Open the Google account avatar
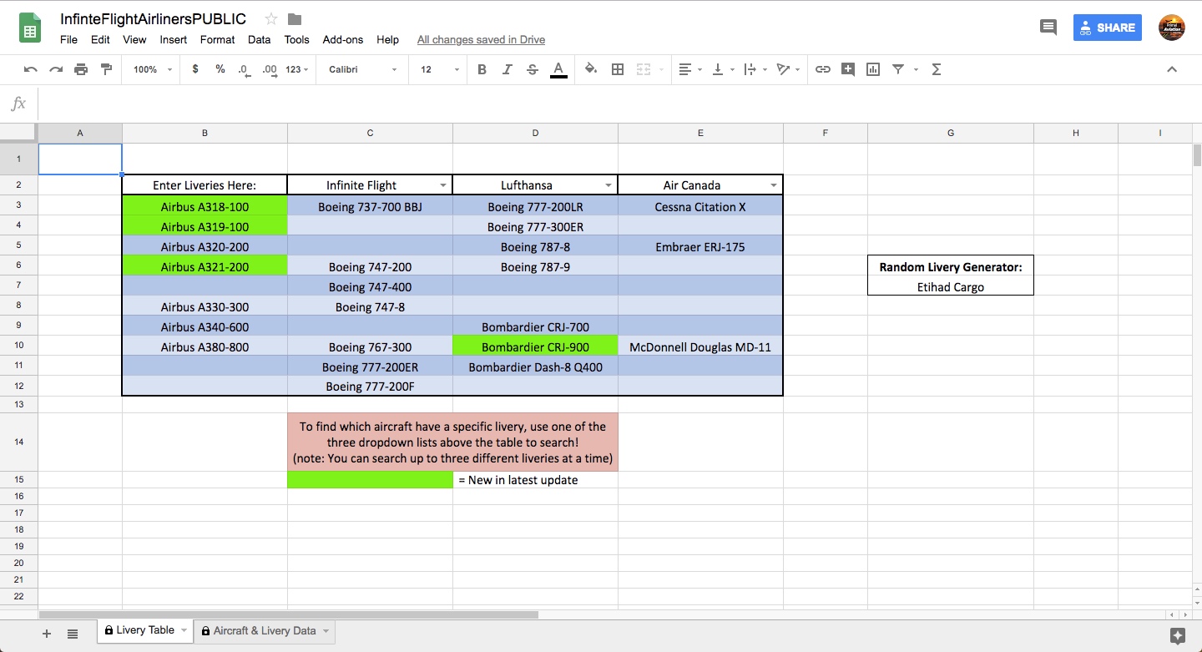The height and width of the screenshot is (652, 1202). [x=1172, y=27]
